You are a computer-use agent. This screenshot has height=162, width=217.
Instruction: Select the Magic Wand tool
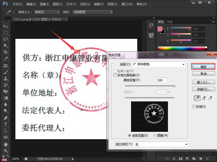(x=6, y=46)
